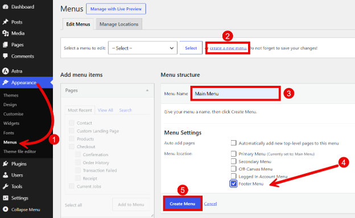355x218 pixels.
Task: Click the Astra logo icon
Action: pos(6,71)
